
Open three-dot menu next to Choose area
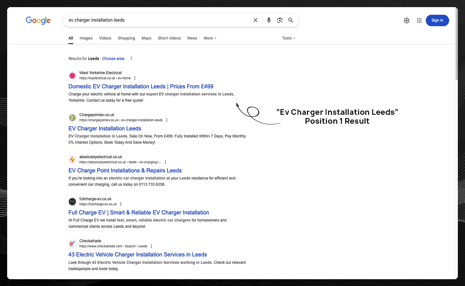pyautogui.click(x=131, y=58)
